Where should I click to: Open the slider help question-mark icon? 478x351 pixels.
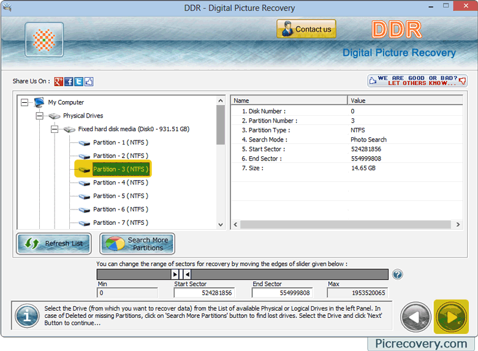pyautogui.click(x=398, y=274)
